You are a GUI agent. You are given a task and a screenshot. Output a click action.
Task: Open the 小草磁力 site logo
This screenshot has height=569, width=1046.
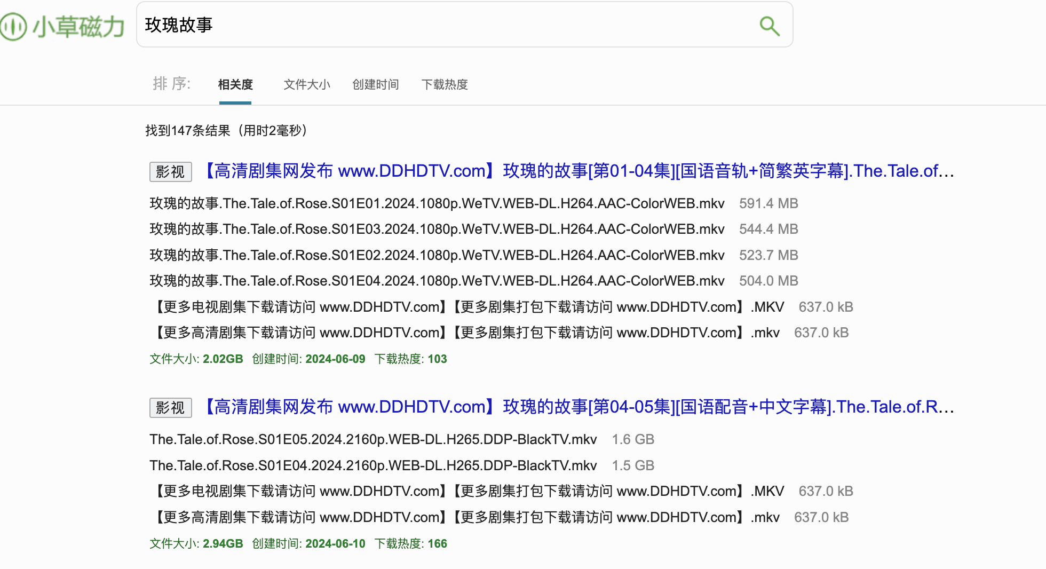tap(62, 26)
